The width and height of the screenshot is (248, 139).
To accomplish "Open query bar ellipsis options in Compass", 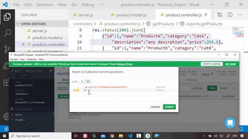I will coord(234,88).
